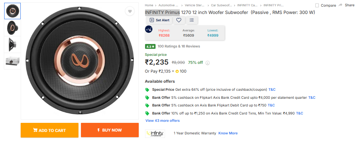The width and height of the screenshot is (357, 141).
Task: Open the price history graph icon
Action: (149, 29)
